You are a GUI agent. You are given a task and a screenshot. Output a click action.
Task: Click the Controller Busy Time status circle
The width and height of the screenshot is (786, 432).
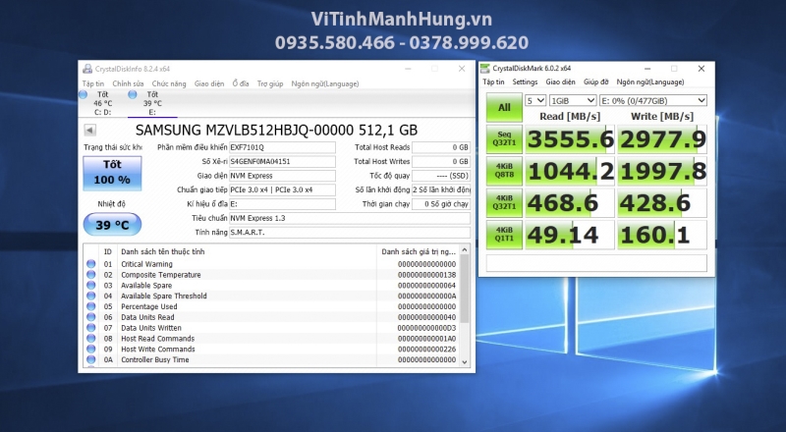coord(90,359)
